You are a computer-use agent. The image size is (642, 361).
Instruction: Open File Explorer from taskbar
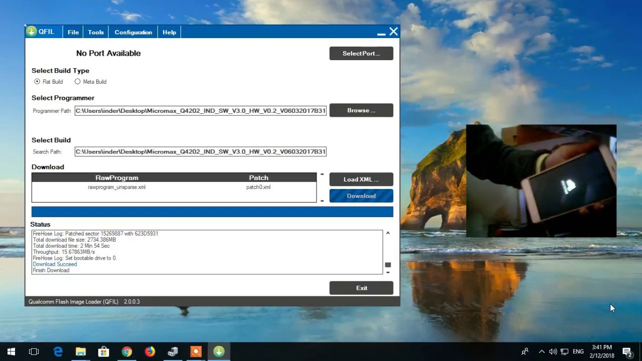pyautogui.click(x=81, y=351)
